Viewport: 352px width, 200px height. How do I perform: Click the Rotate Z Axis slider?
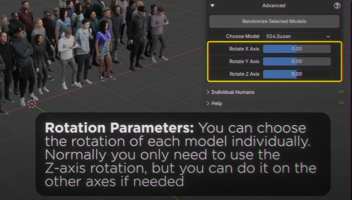pyautogui.click(x=297, y=74)
